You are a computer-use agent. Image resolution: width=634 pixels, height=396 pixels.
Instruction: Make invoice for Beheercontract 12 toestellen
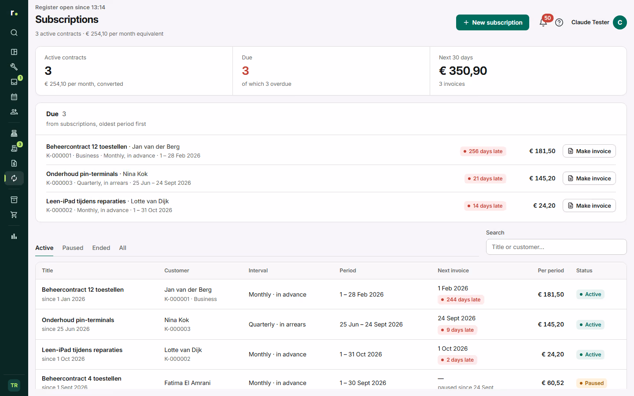tap(589, 151)
